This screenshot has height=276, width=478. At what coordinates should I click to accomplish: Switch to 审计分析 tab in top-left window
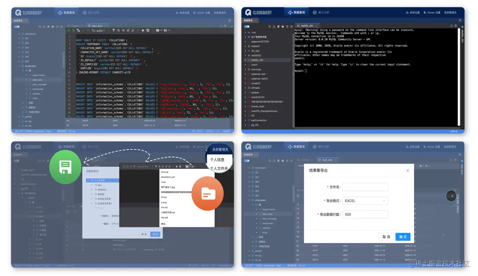tap(91, 12)
